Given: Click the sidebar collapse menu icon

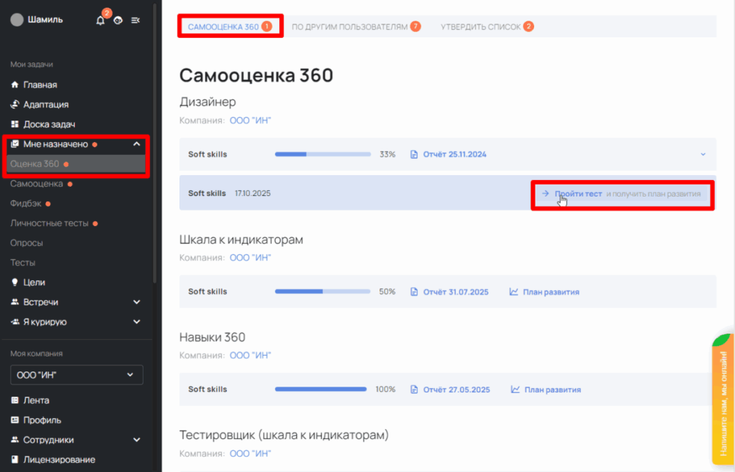Looking at the screenshot, I should (x=135, y=20).
